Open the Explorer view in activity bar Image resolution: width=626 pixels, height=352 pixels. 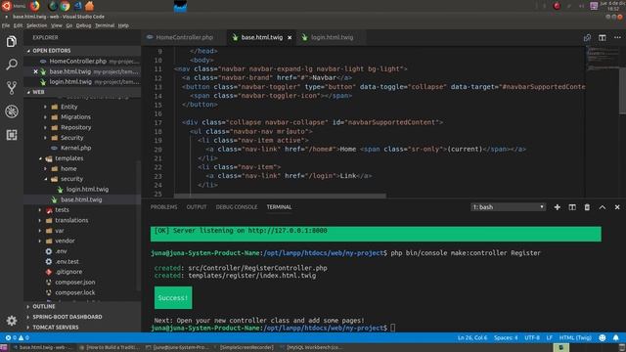pos(12,41)
